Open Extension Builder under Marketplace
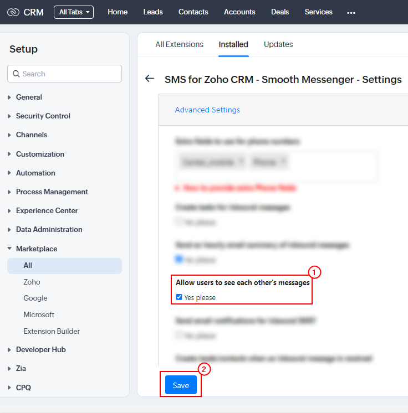Screen dimensions: 408x413 pyautogui.click(x=52, y=332)
